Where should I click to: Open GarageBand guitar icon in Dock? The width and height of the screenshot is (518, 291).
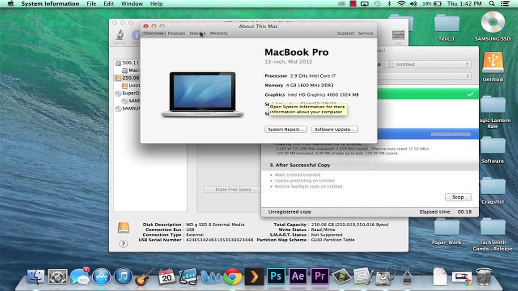coord(144,277)
